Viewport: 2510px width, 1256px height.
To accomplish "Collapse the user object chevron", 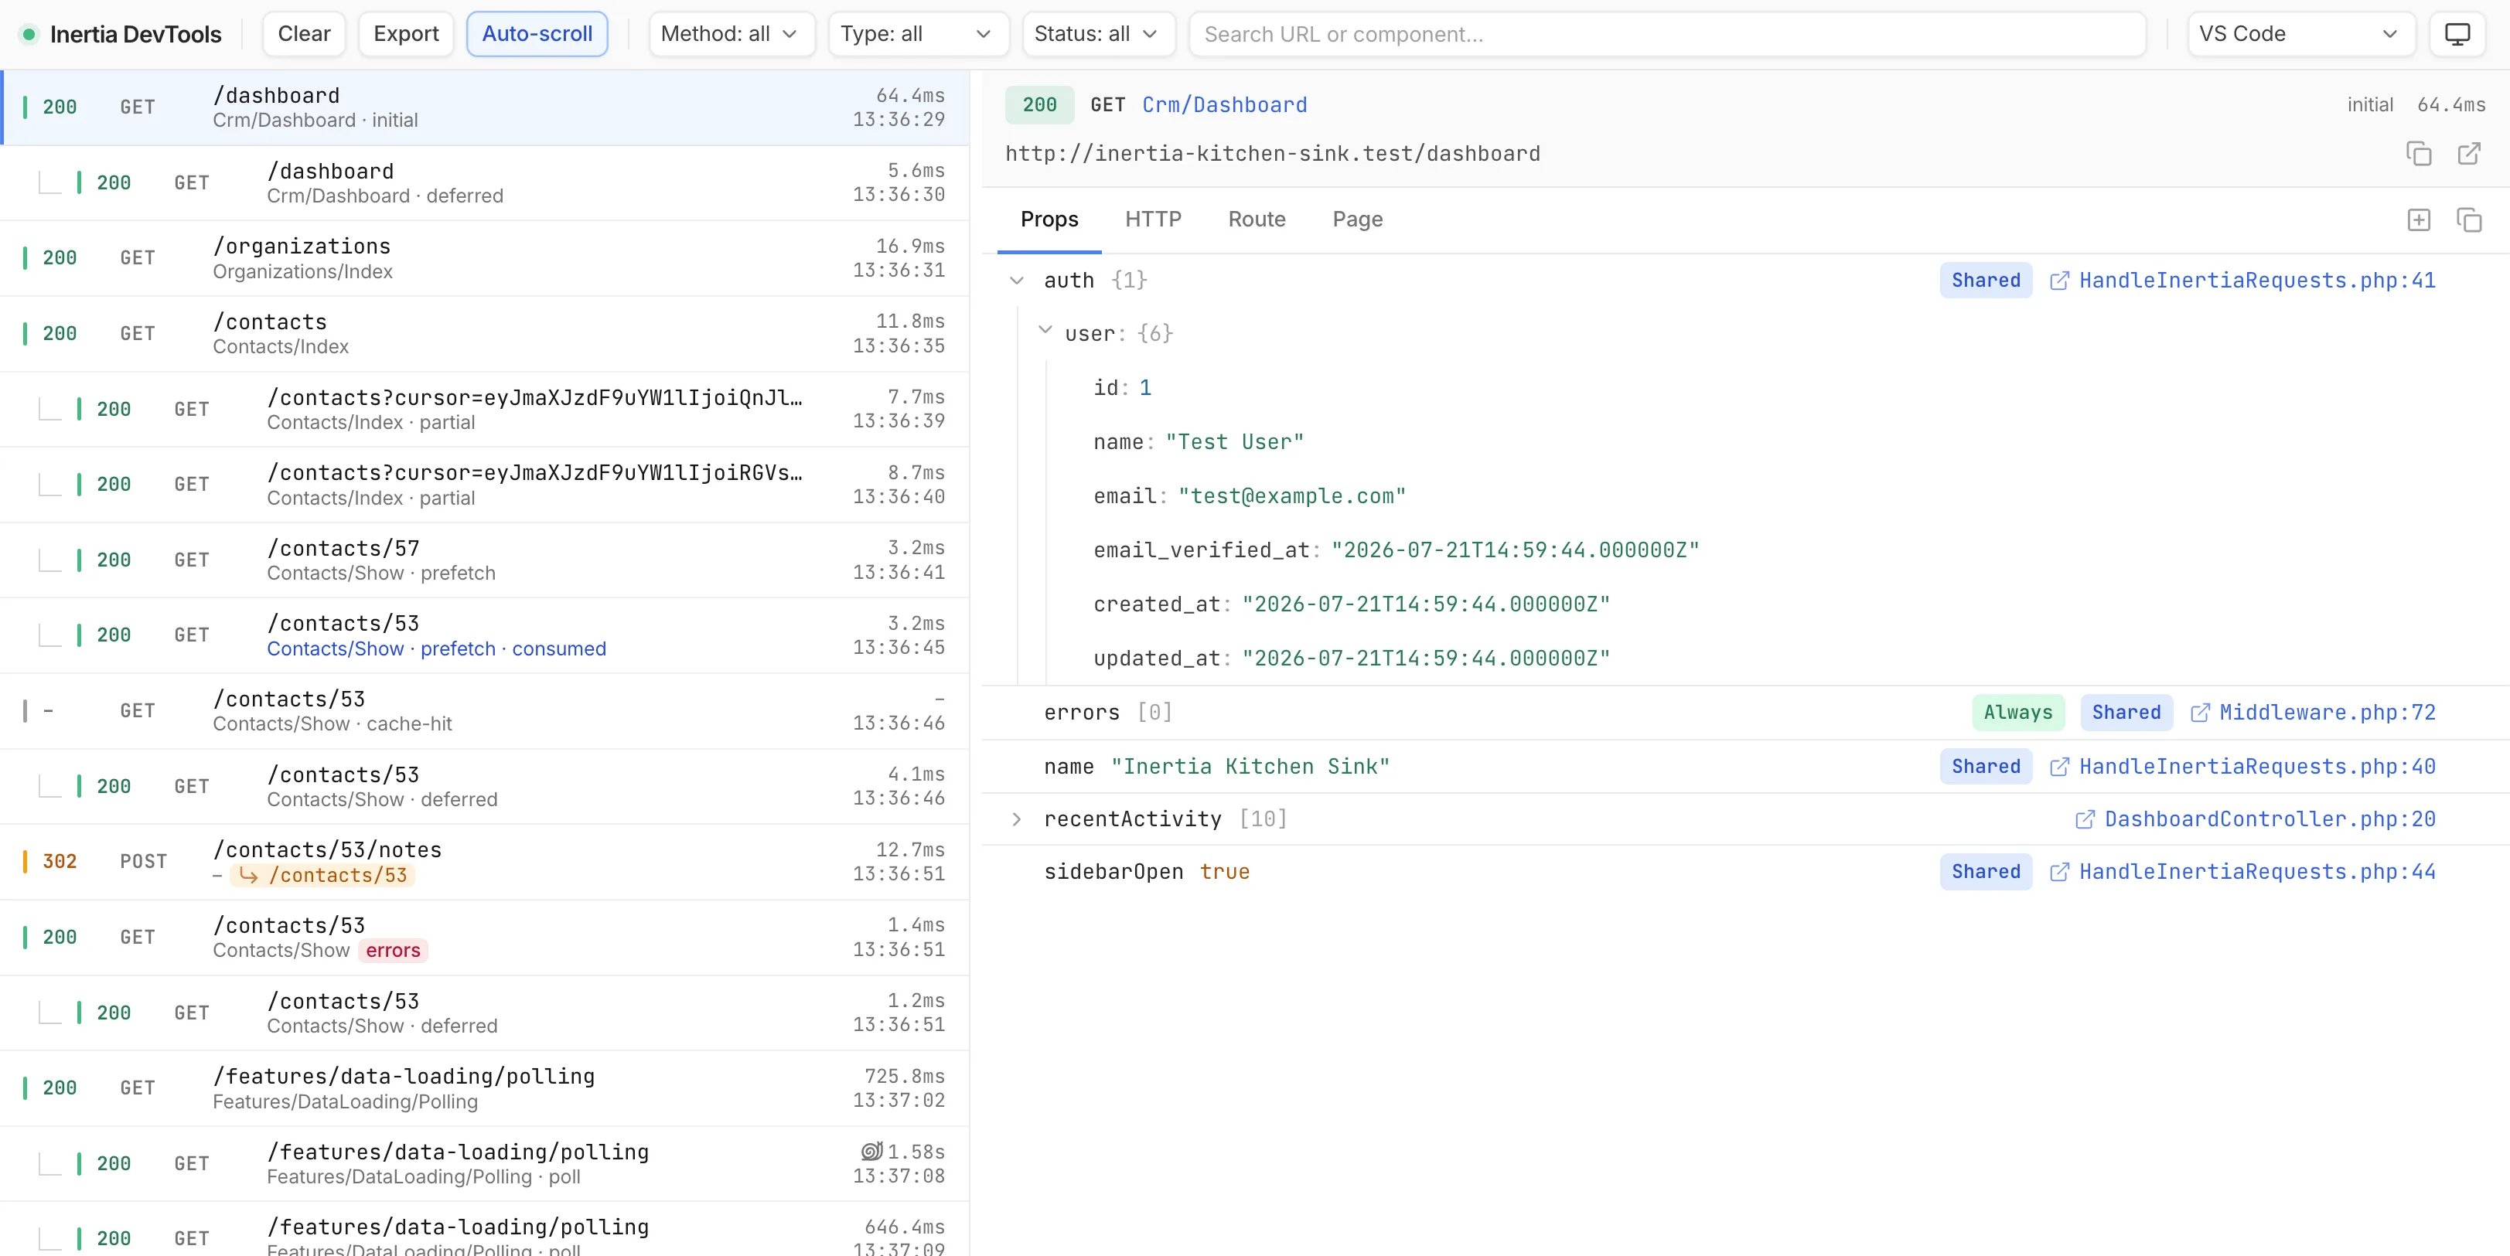I will [1045, 330].
